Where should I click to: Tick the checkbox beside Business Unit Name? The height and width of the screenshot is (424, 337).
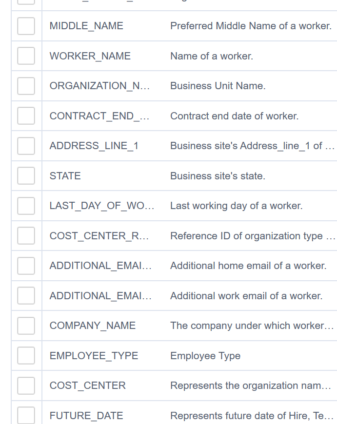26,86
